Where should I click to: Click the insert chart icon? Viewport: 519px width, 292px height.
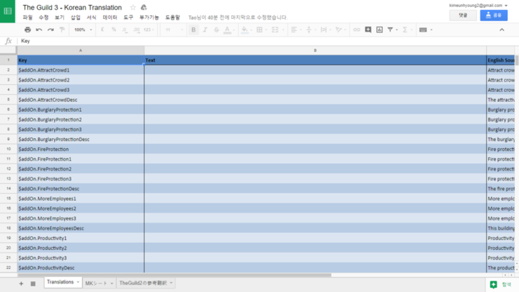coord(379,30)
